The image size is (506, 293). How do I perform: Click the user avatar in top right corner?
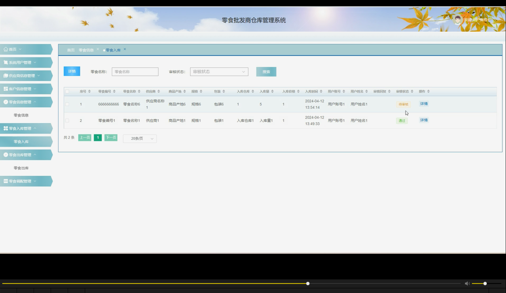458,20
